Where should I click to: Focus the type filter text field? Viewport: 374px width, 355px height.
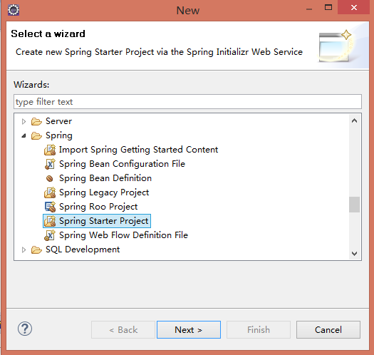point(188,102)
